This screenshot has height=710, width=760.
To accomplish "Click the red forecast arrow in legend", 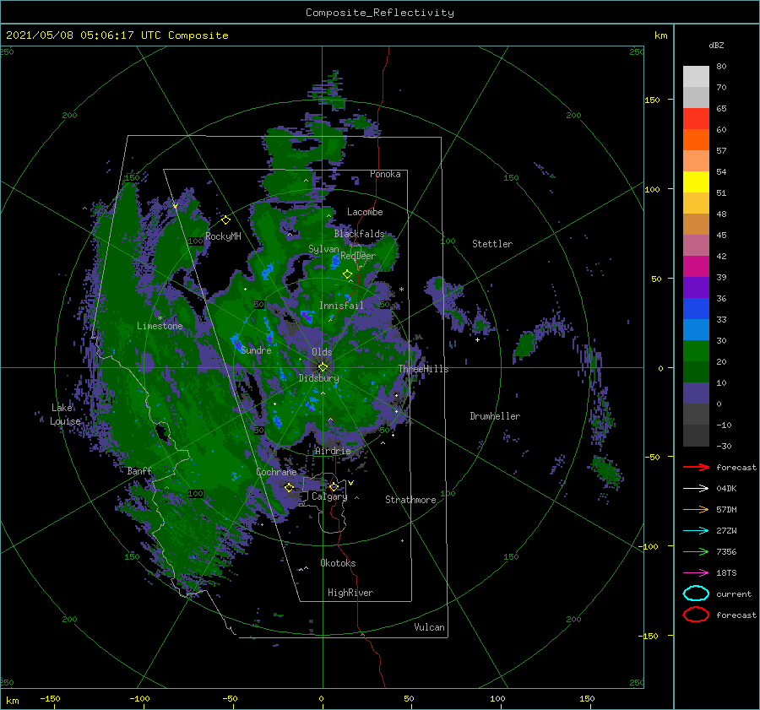I will [696, 467].
